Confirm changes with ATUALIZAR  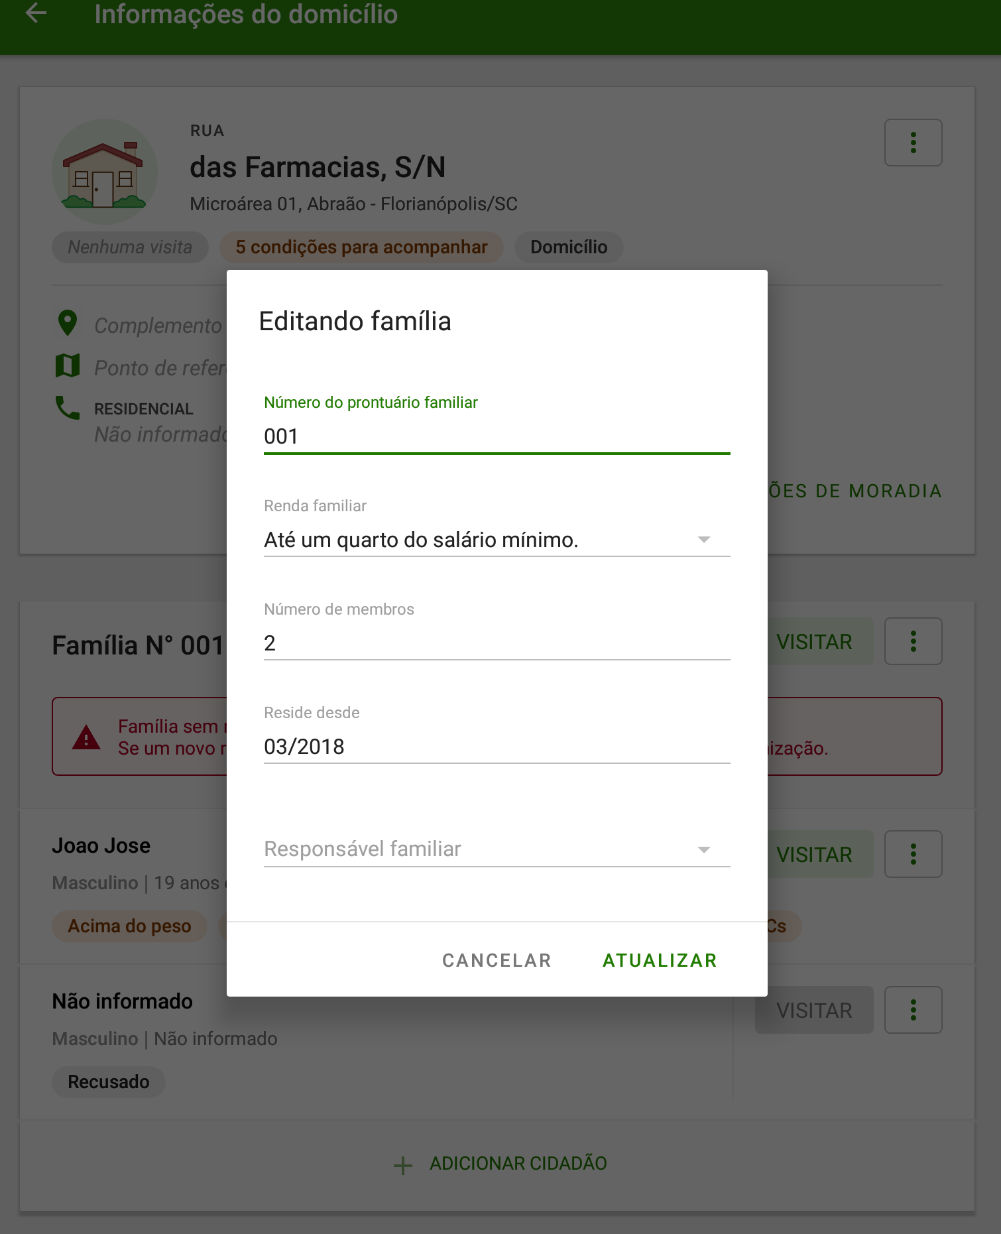[660, 960]
